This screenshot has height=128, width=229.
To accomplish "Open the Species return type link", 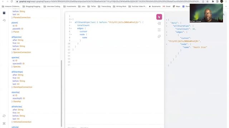I will coord(17,66).
